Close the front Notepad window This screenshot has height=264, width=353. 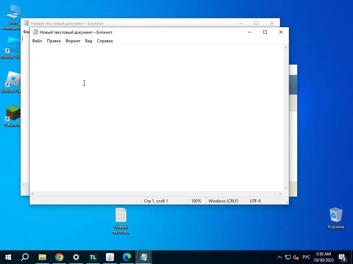coord(281,32)
